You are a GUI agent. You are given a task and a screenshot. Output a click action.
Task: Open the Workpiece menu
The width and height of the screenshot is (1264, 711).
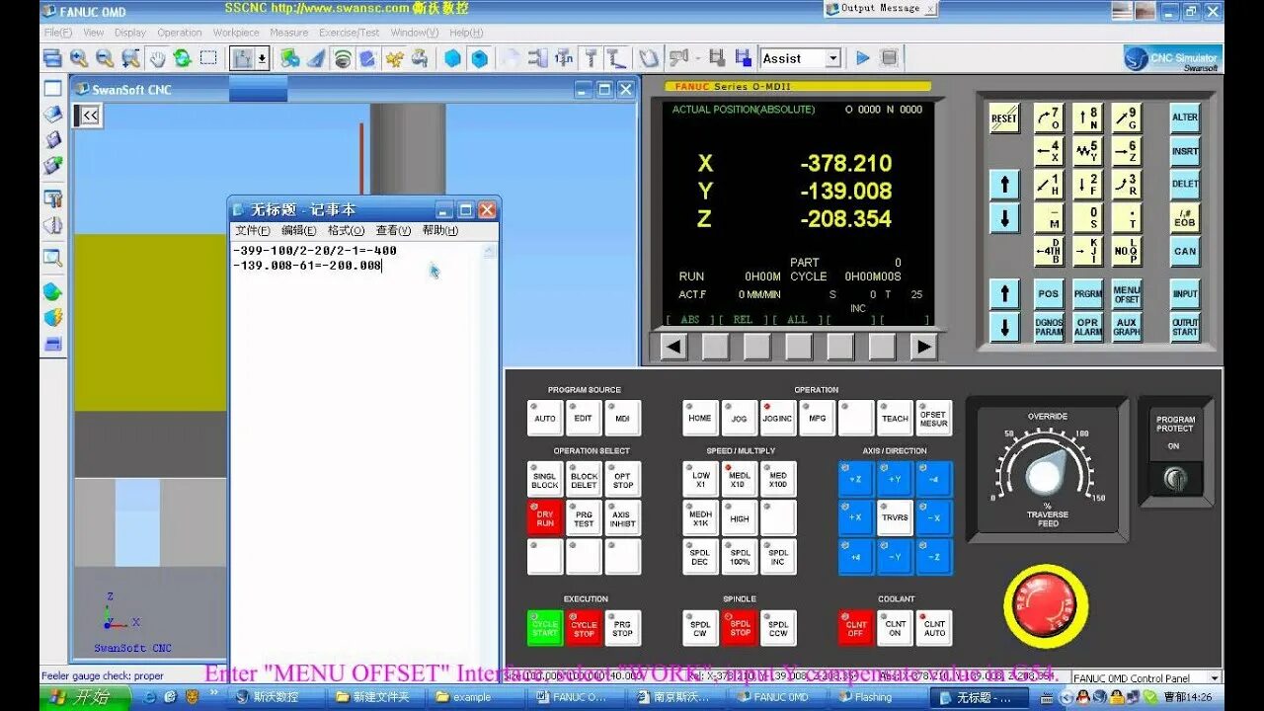[236, 33]
